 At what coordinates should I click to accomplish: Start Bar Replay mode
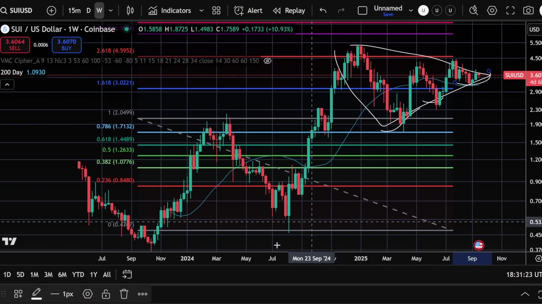coord(289,11)
